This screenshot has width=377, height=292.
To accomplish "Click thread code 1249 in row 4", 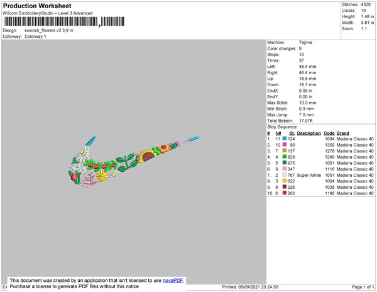I will click(330, 157).
